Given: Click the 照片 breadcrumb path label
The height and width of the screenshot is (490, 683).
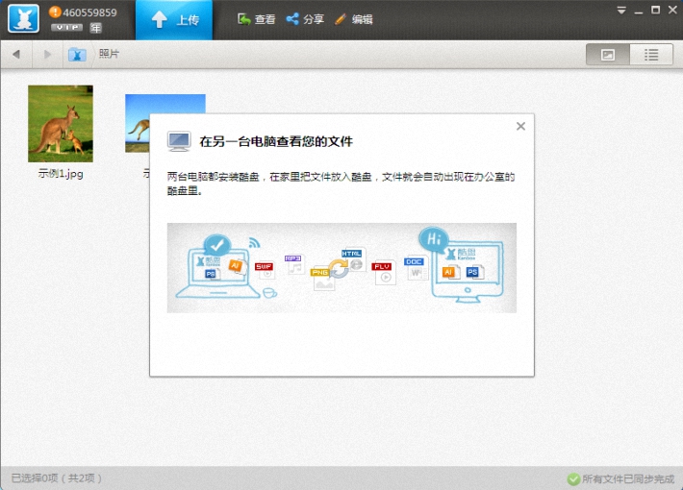Looking at the screenshot, I should coord(109,55).
